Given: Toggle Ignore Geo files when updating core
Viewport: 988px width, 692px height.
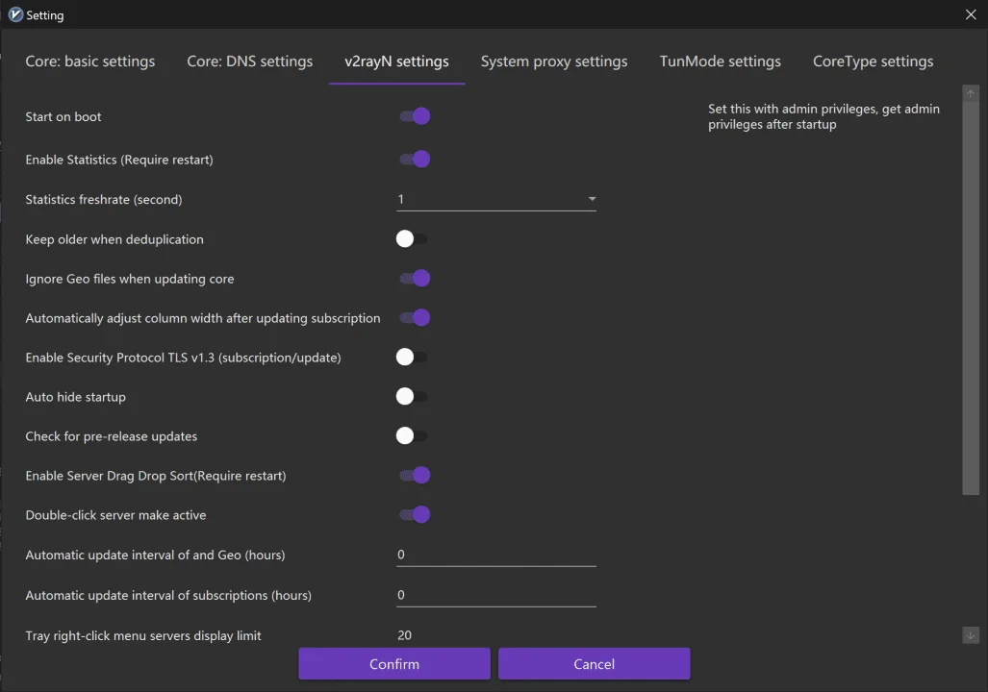Looking at the screenshot, I should [x=415, y=279].
